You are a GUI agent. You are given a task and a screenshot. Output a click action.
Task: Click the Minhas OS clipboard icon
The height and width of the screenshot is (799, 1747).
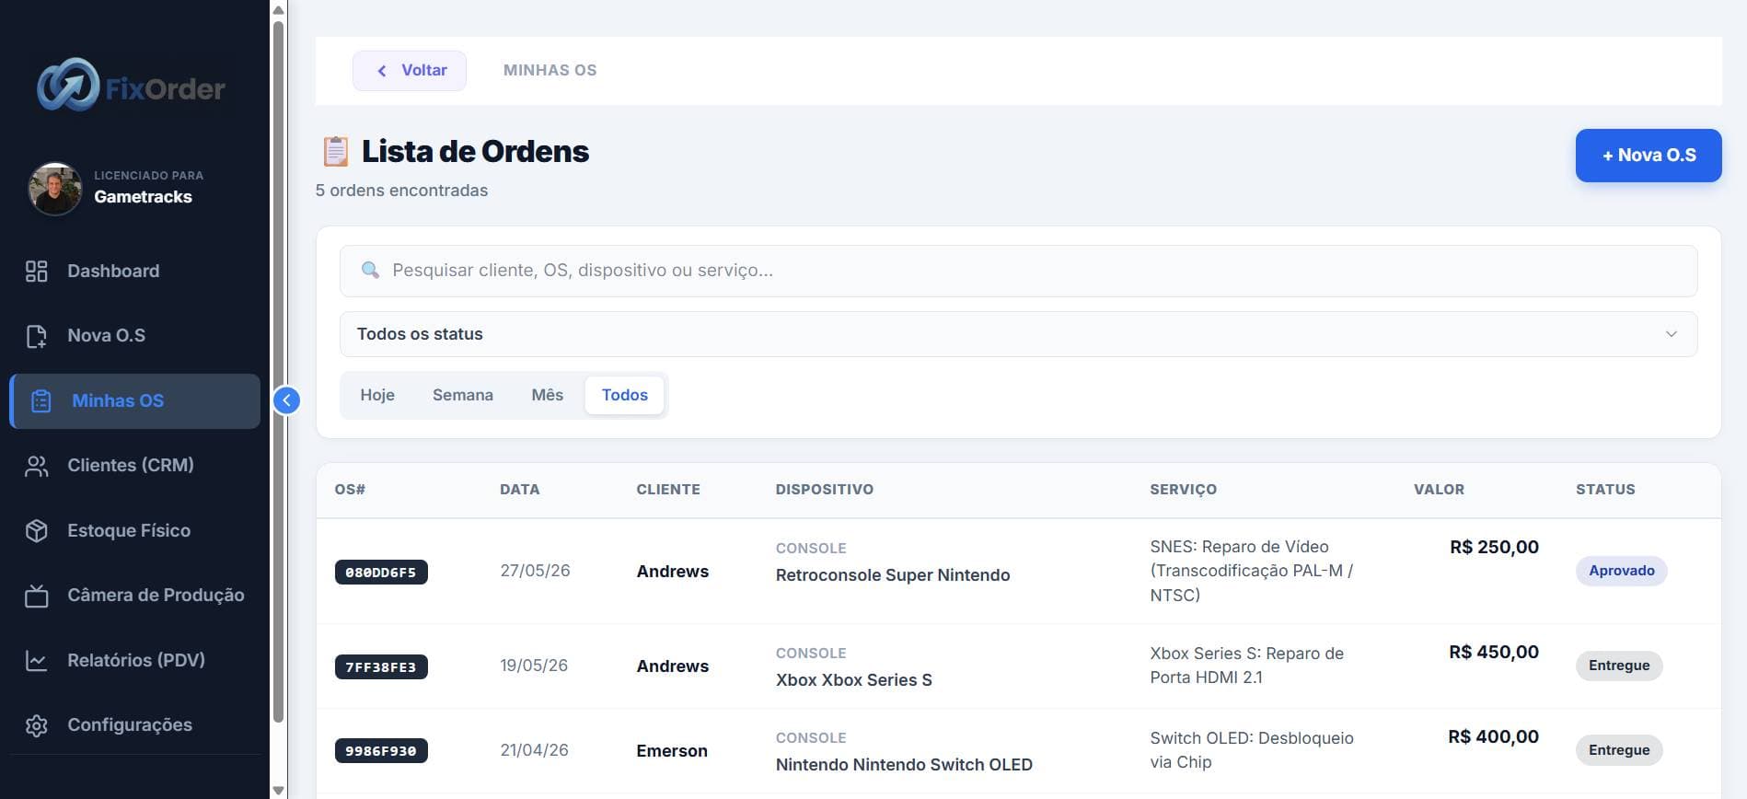[41, 401]
